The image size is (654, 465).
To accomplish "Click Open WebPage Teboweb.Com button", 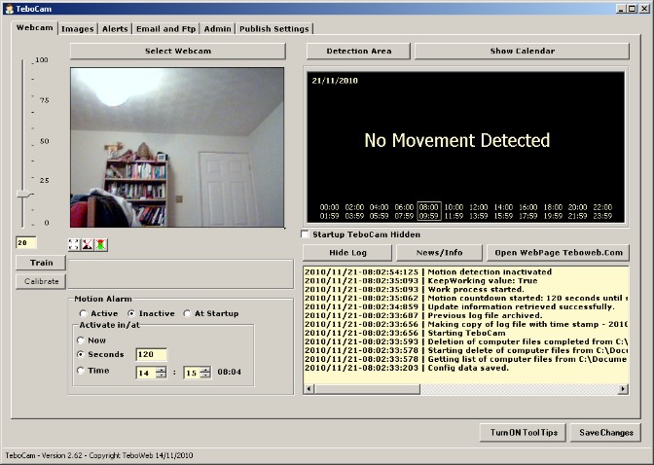I will pyautogui.click(x=558, y=253).
